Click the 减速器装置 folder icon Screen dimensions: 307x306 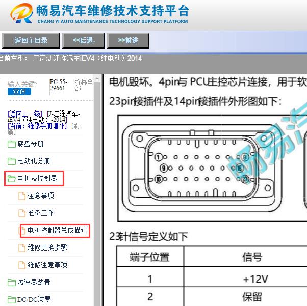(x=12, y=283)
